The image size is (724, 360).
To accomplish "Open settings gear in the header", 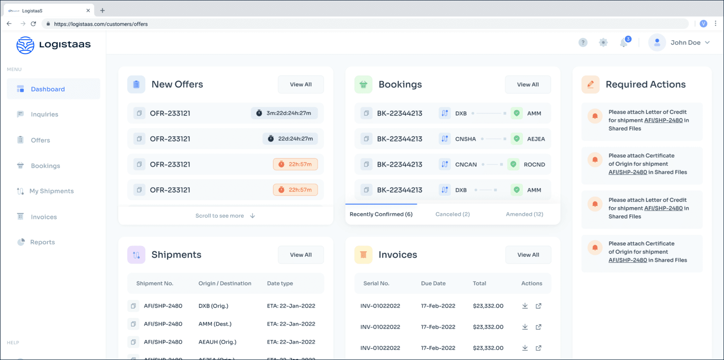I will click(603, 42).
